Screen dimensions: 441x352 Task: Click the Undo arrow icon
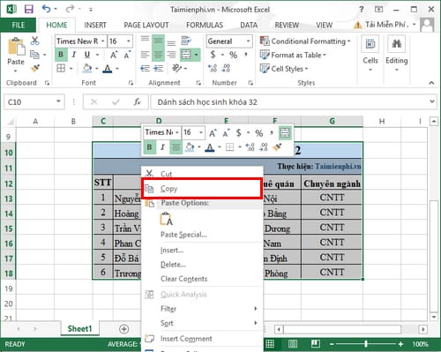[x=47, y=9]
